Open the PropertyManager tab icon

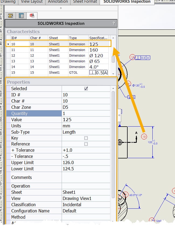21,15
